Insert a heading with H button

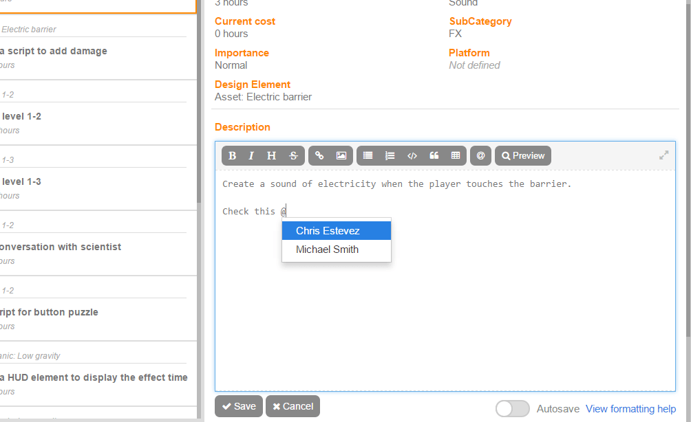271,156
